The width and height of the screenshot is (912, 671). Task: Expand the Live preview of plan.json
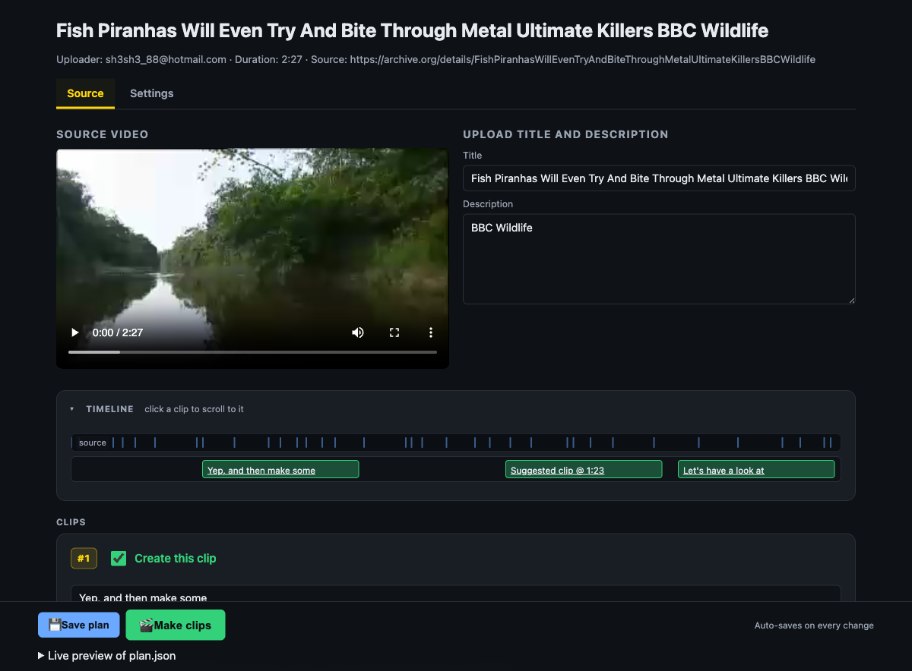coord(106,655)
